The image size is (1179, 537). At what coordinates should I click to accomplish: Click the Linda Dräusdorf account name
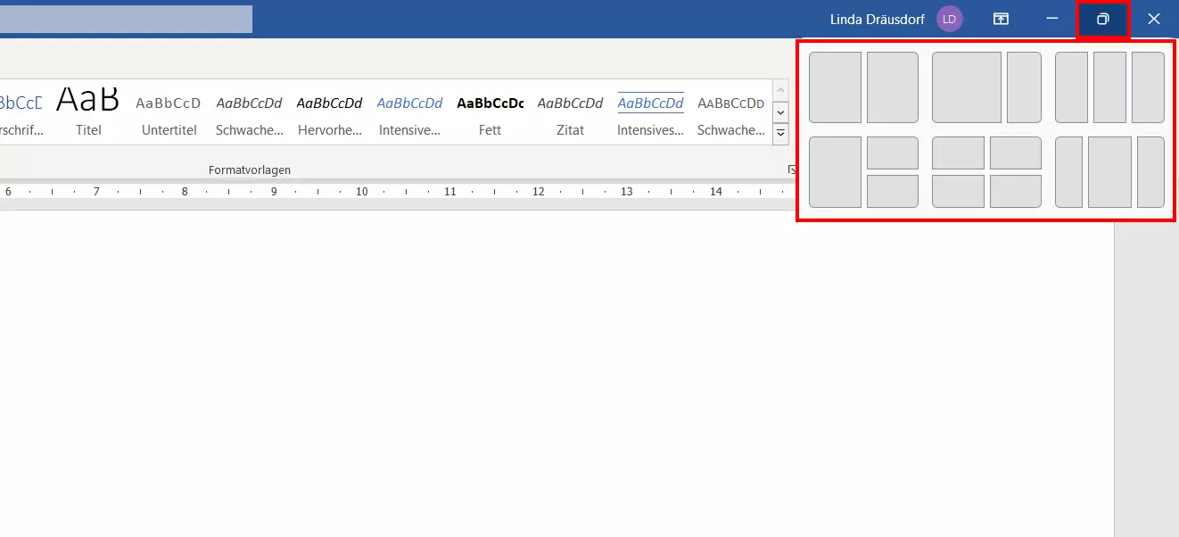pos(877,20)
